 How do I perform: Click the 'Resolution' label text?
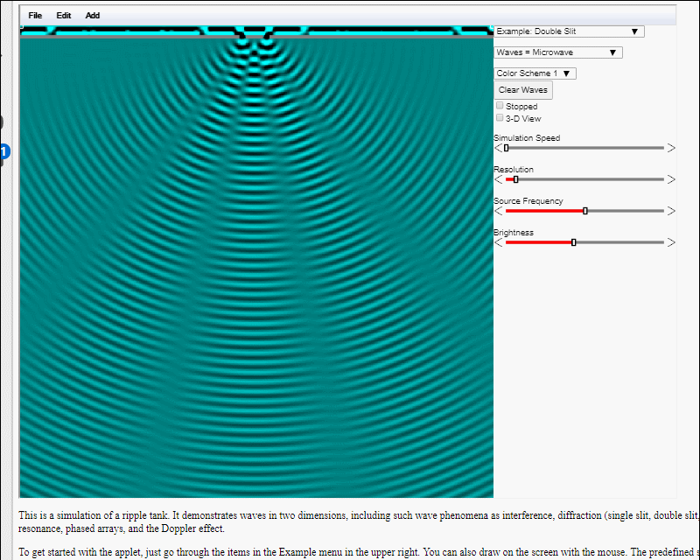coord(514,169)
